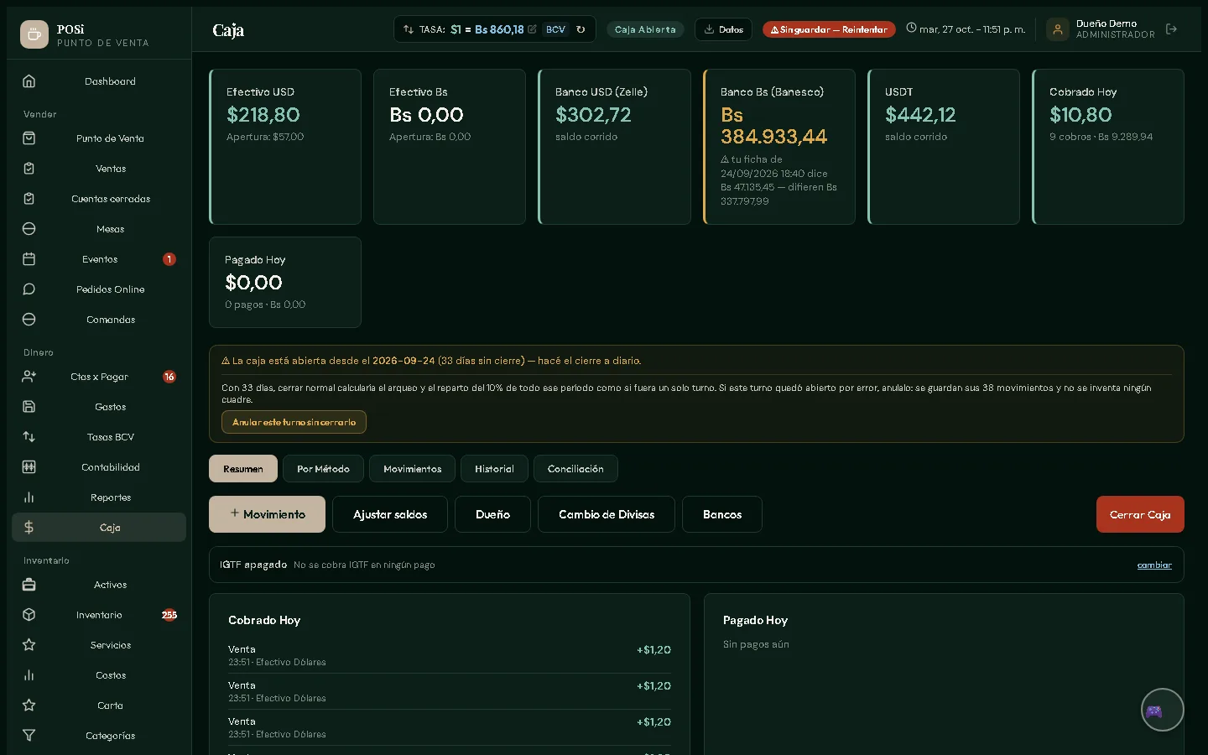Refresh the BCV exchange rate

[581, 29]
